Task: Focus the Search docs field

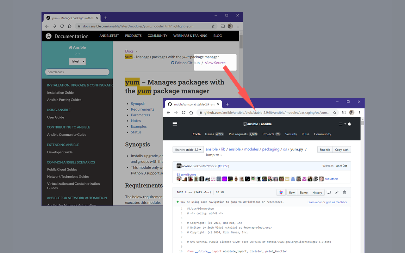Action: tap(77, 72)
